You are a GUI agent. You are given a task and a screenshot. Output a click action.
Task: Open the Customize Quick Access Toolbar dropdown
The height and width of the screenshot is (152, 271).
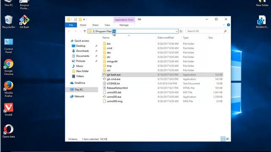[84, 19]
